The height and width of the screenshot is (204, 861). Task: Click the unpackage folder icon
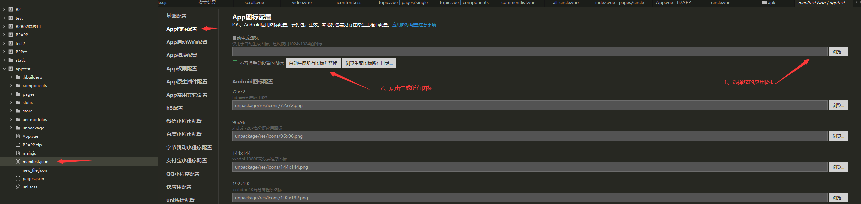(18, 128)
